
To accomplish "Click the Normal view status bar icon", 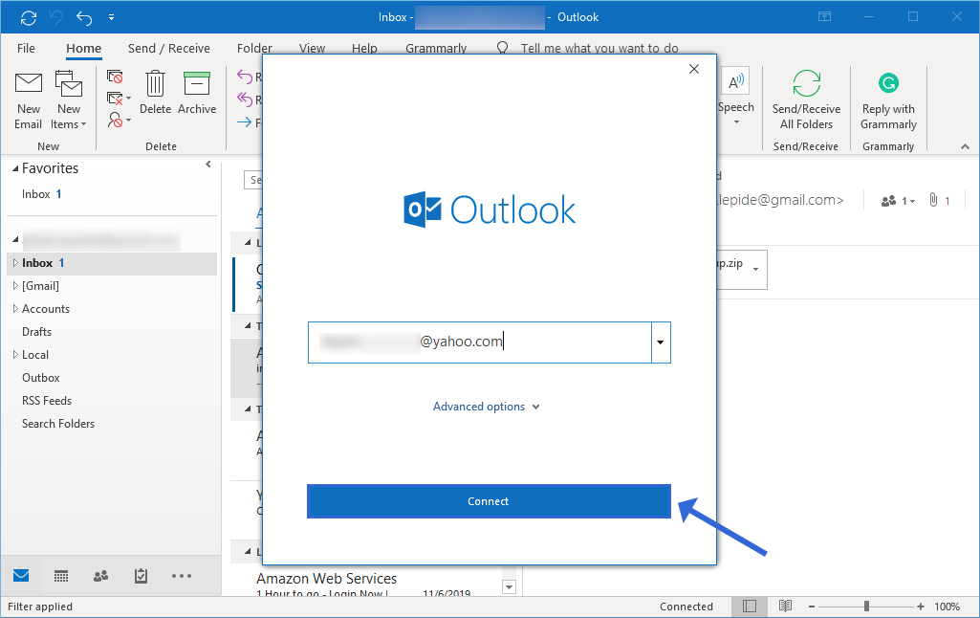I will [750, 607].
